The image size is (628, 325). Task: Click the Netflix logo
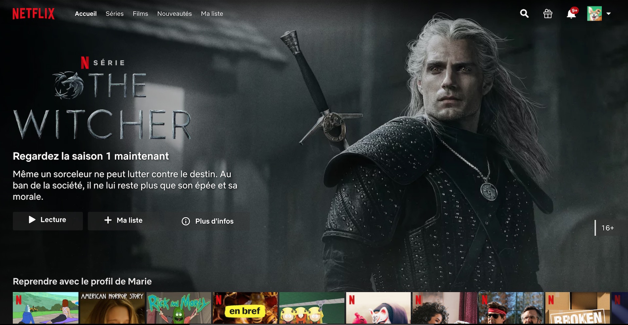click(33, 14)
